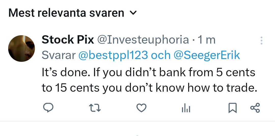Reply to the Stock Pix tweet
Screen dimensions: 275x136
coord(48,107)
